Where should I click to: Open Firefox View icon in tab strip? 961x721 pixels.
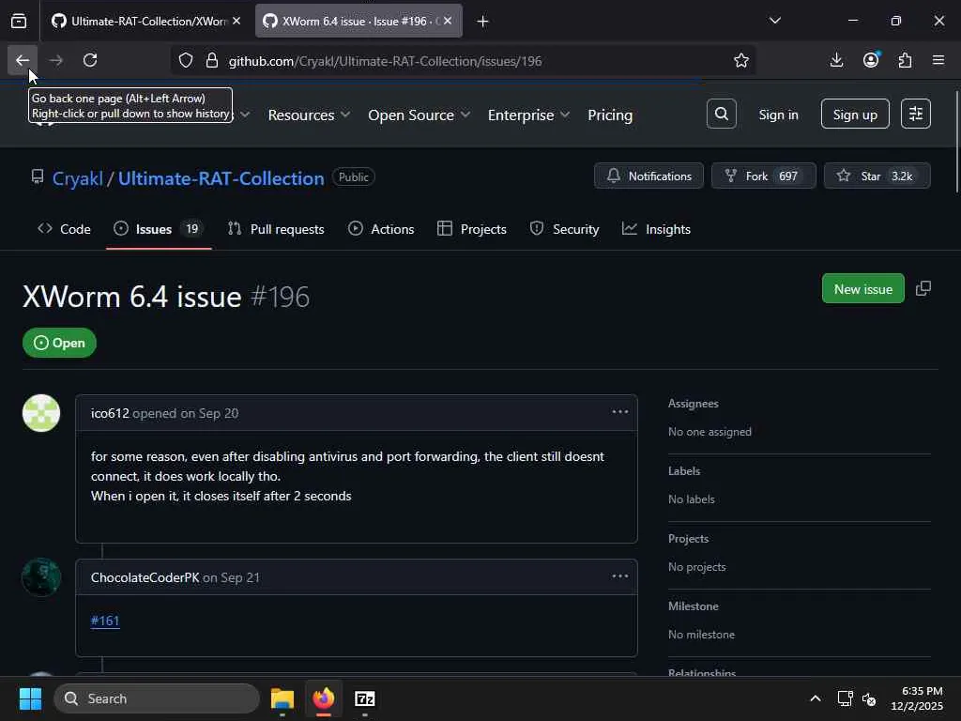pos(19,21)
